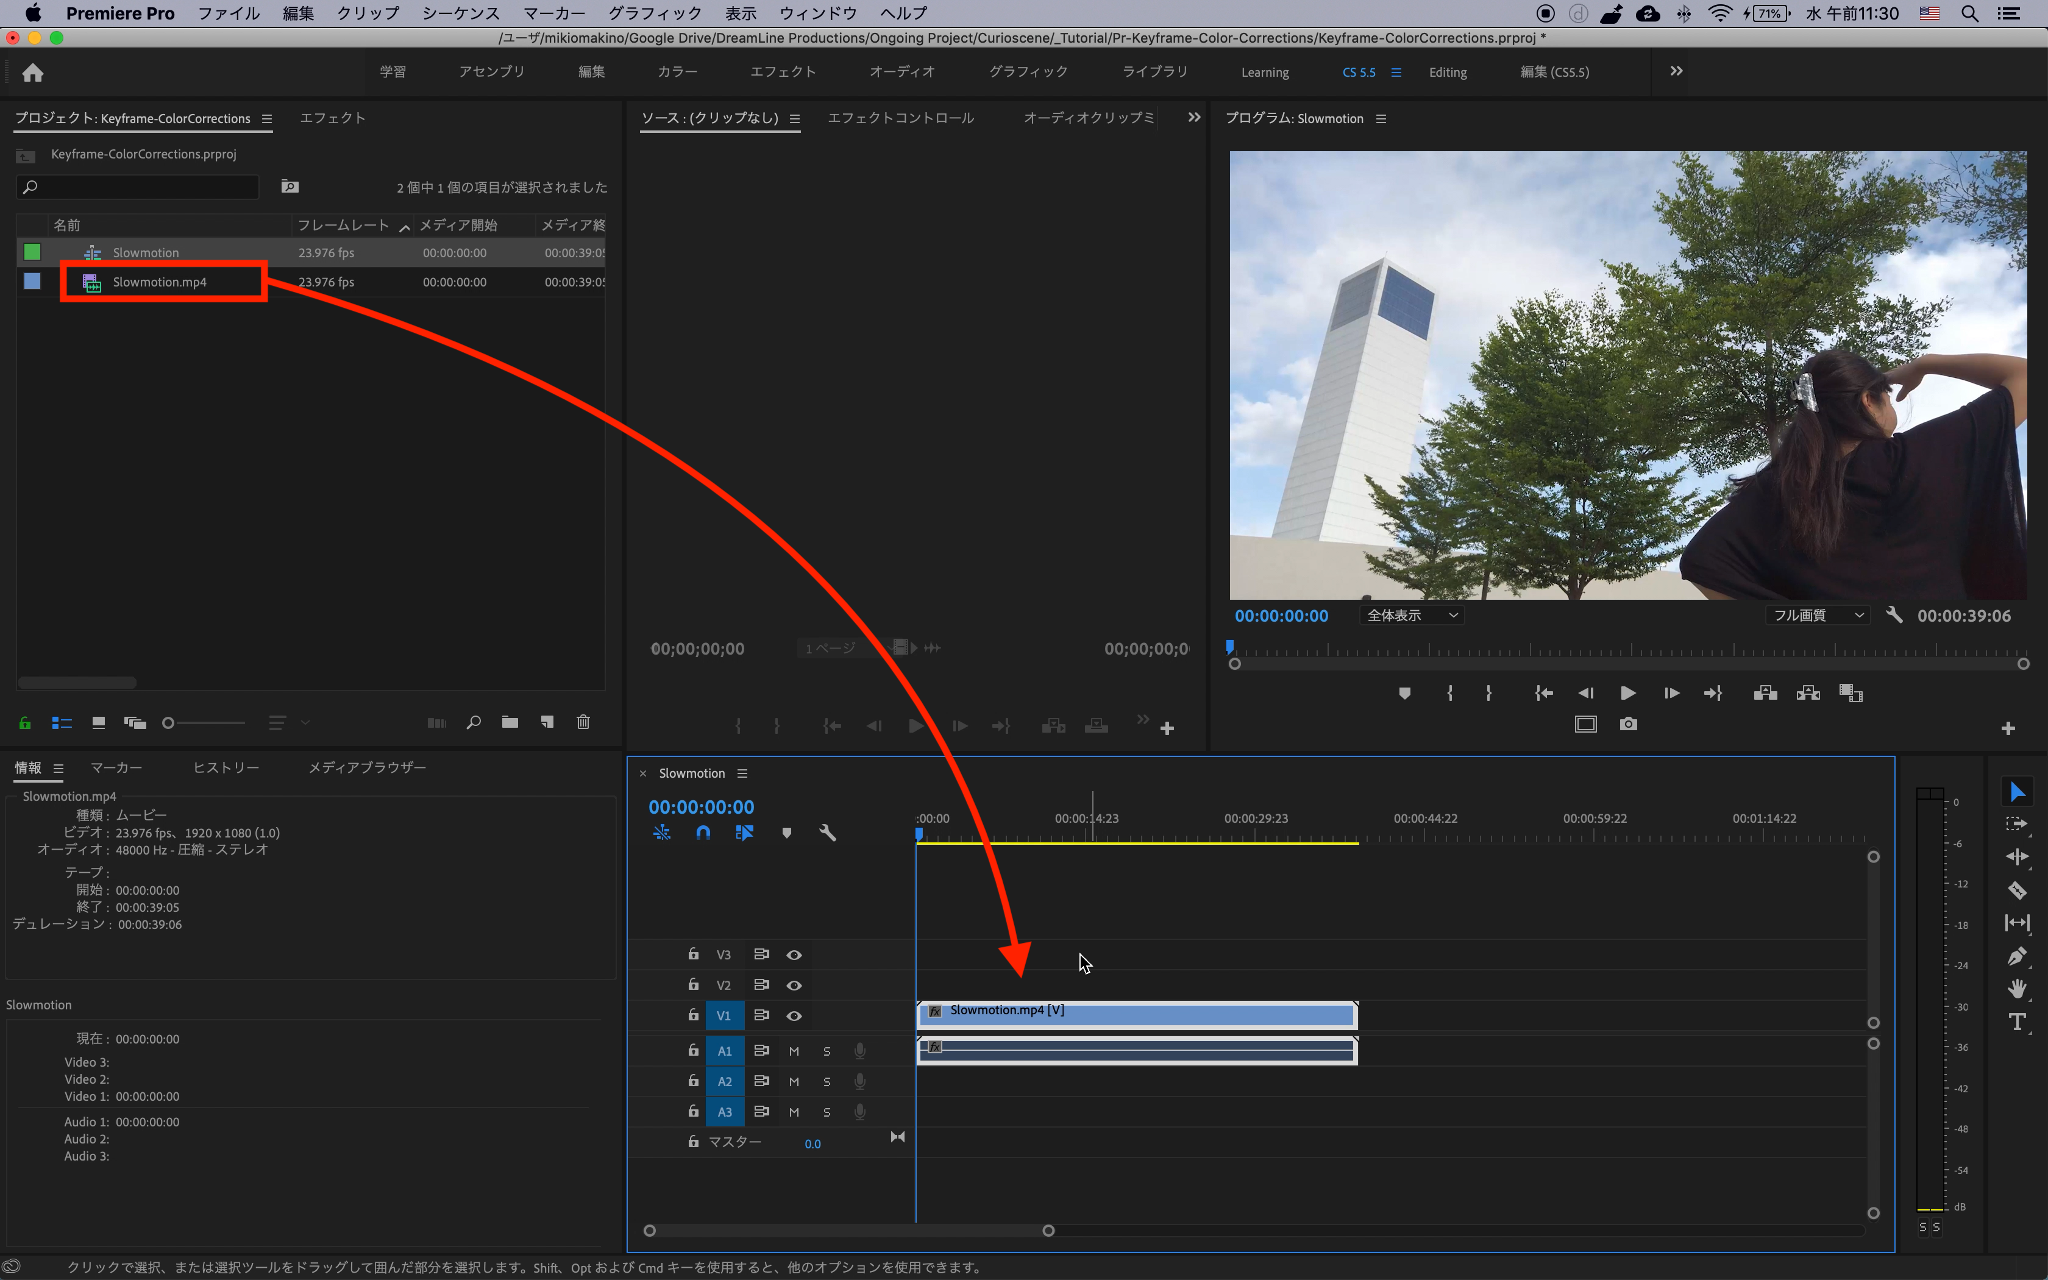Adjust the project panel thumbnail zoom slider
The width and height of the screenshot is (2048, 1280).
click(168, 723)
